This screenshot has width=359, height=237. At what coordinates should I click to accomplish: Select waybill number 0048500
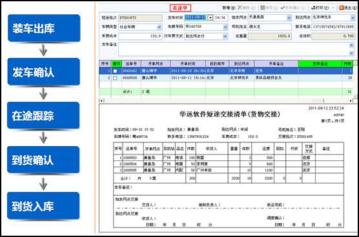click(130, 78)
